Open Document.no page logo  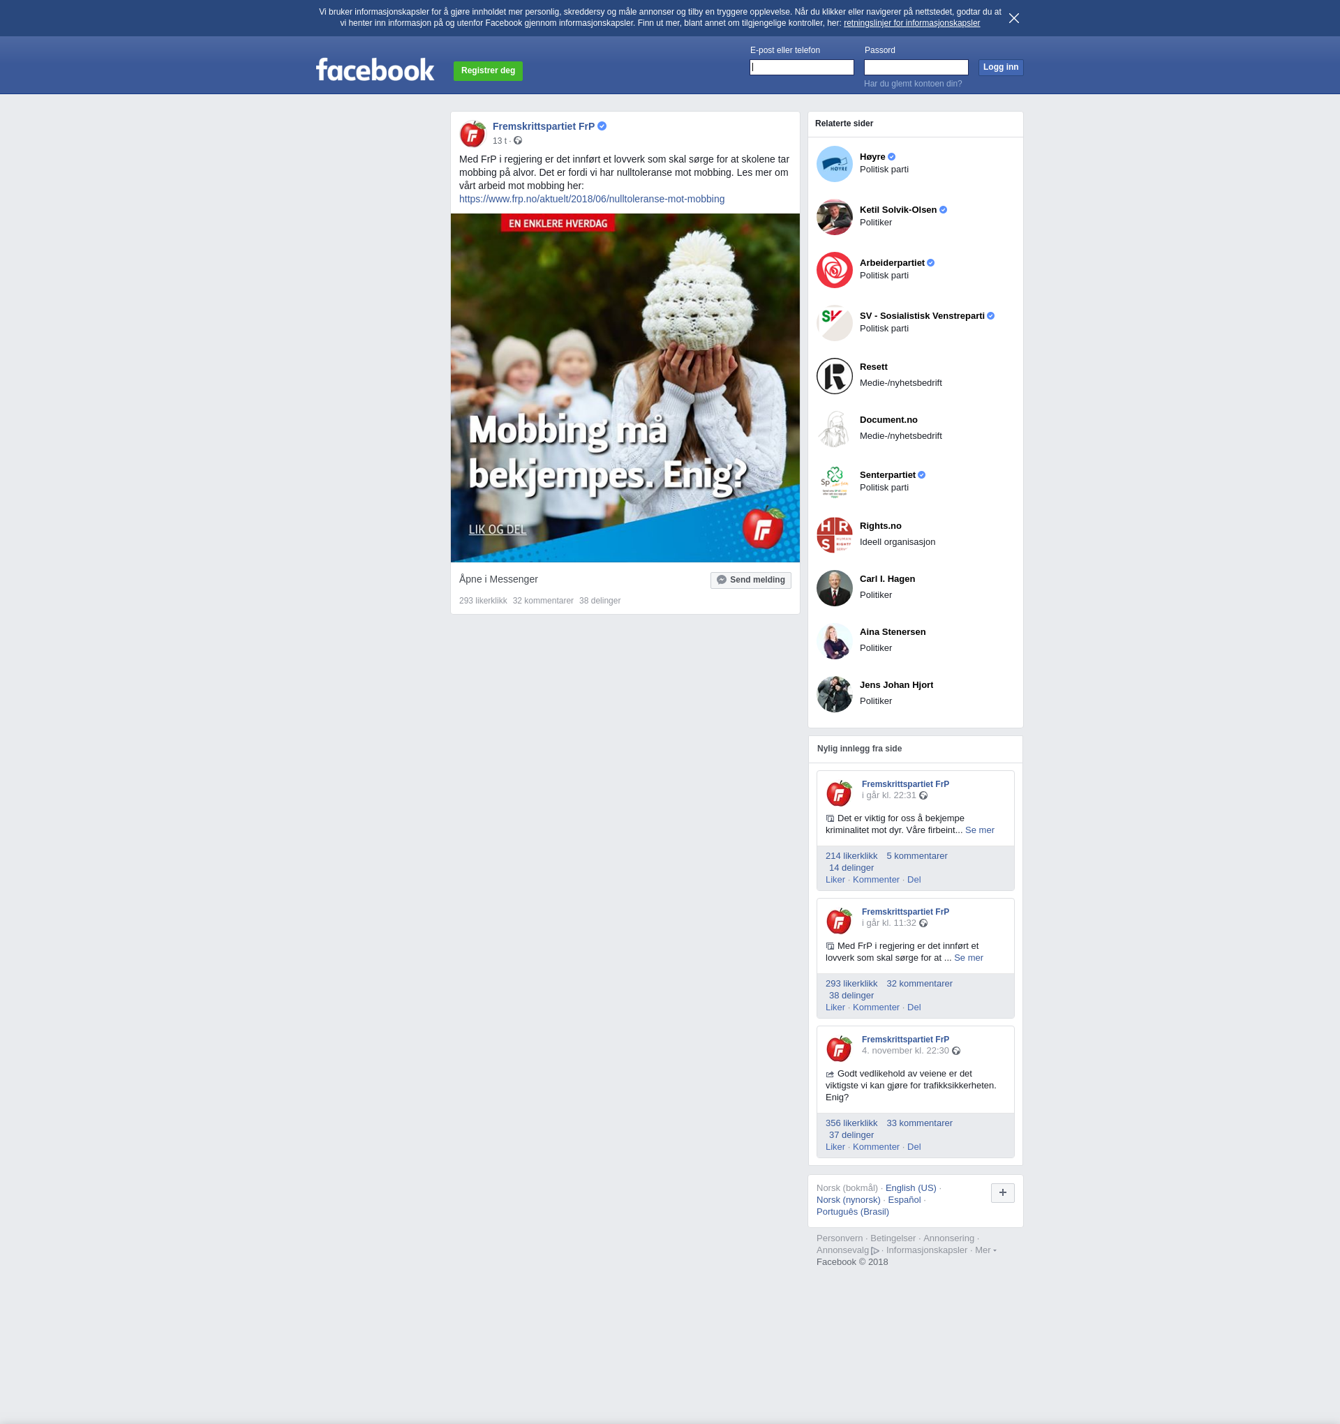click(x=834, y=429)
